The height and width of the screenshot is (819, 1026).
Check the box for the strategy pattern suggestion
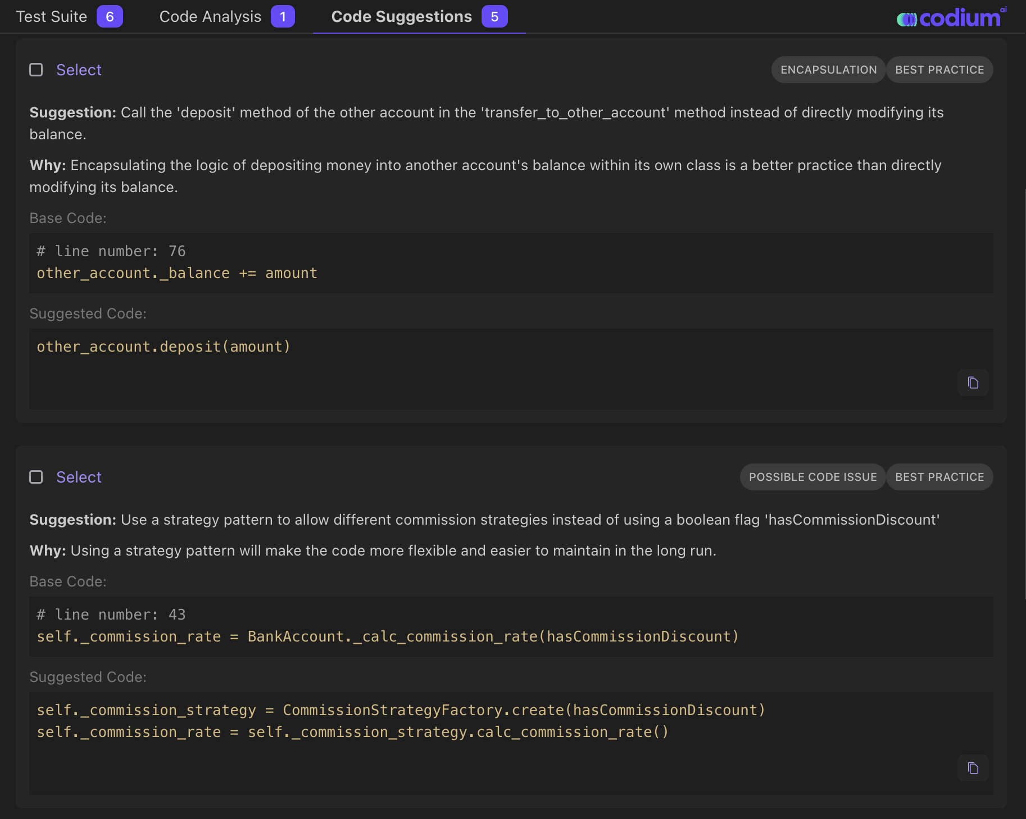coord(36,477)
